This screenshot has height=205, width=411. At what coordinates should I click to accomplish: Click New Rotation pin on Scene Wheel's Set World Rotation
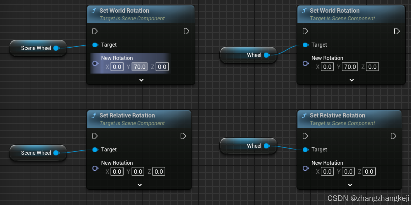(95, 63)
